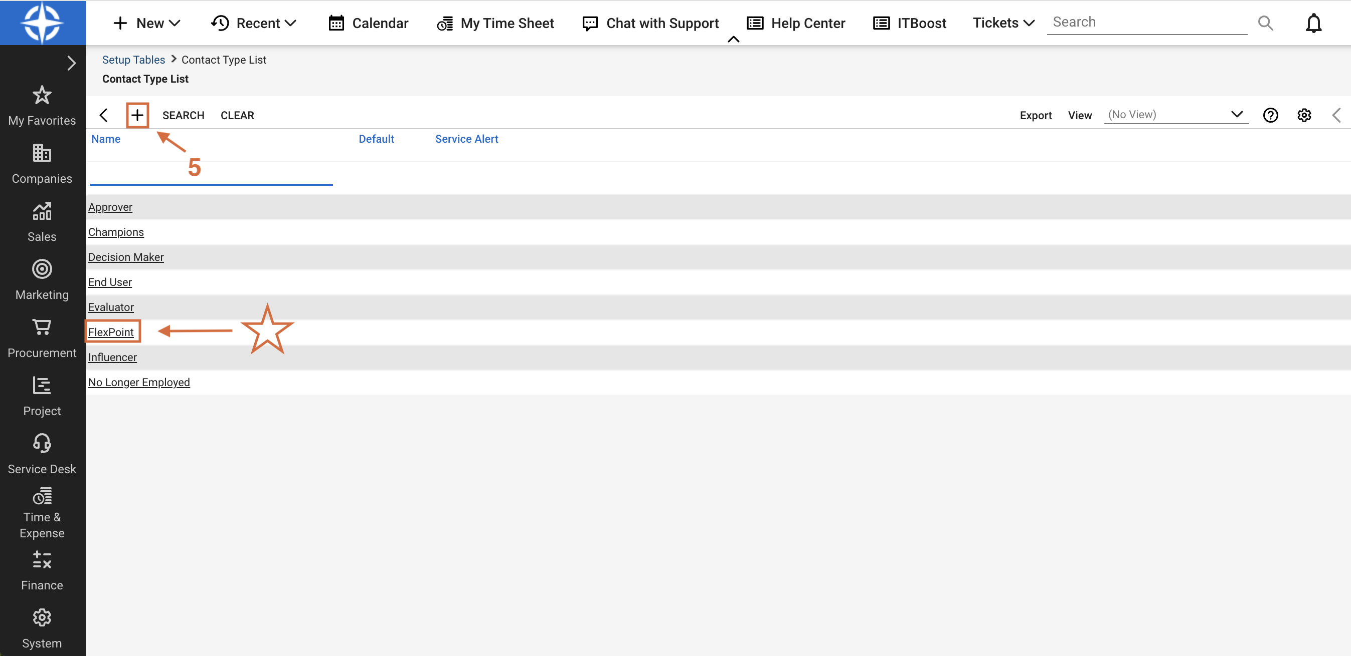The image size is (1351, 656).
Task: Open the (No View) dropdown
Action: tap(1176, 115)
